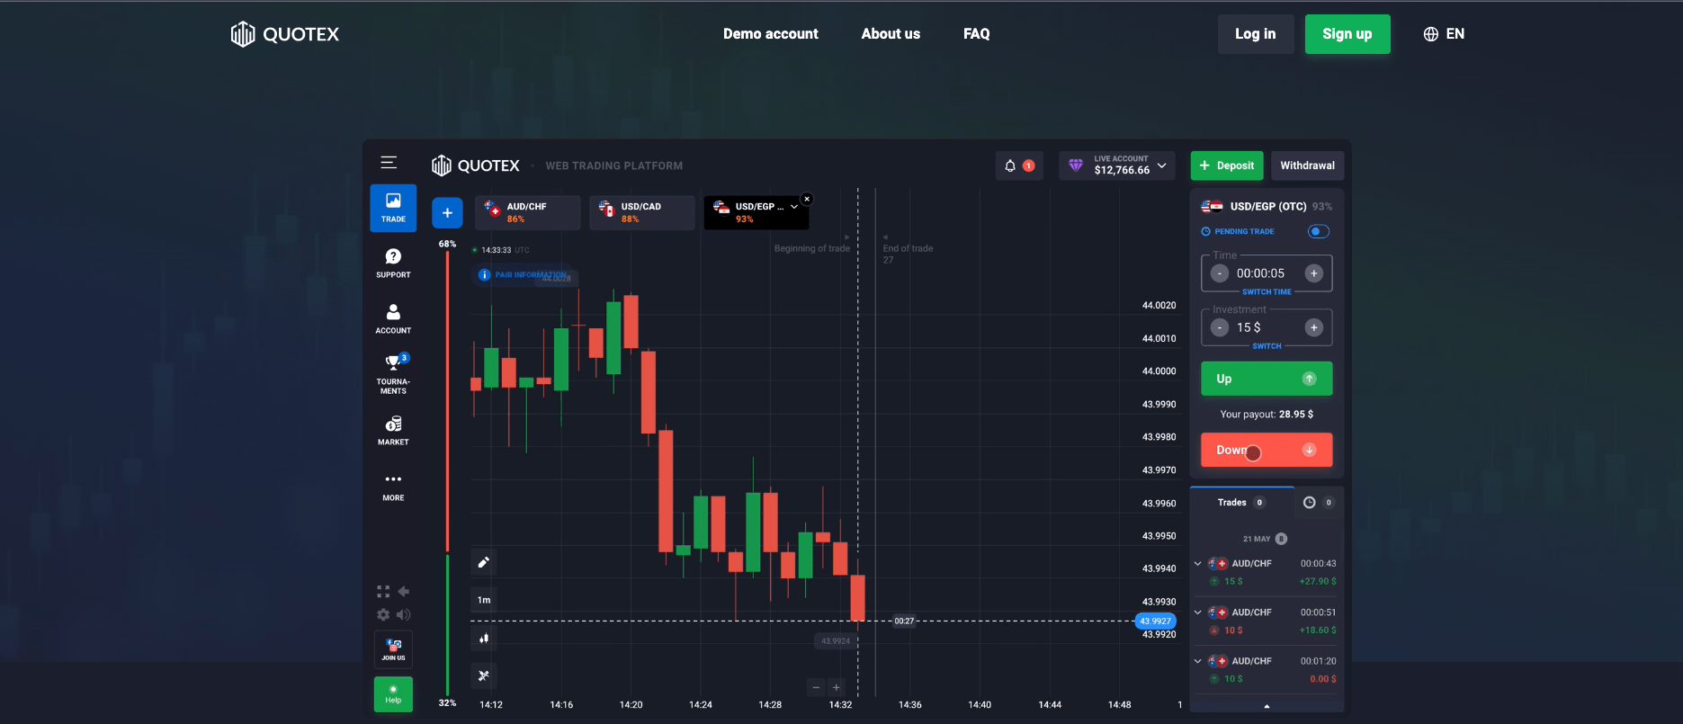Image resolution: width=1683 pixels, height=724 pixels.
Task: Click the Join Us social icon
Action: click(x=393, y=649)
